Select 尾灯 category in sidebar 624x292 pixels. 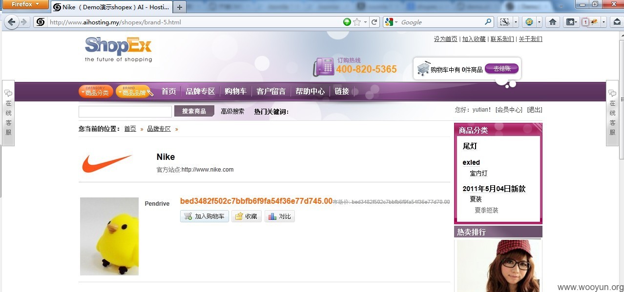(x=470, y=146)
